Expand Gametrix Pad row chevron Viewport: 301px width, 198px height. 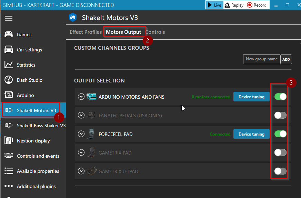81,152
